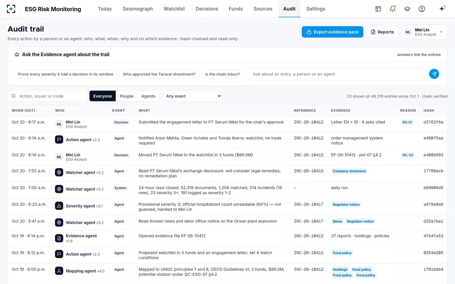Screen dimensions: 455x284
Task: Go to the Today tab
Action: tap(105, 9)
